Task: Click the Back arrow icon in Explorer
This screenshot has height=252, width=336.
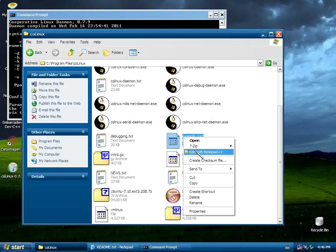Action: tap(30, 52)
